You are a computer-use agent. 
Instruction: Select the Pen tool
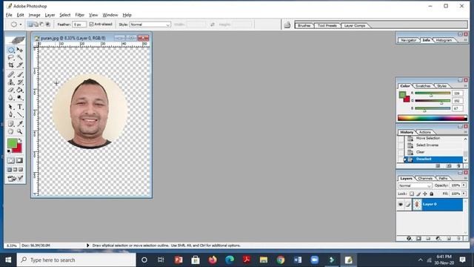click(x=11, y=114)
